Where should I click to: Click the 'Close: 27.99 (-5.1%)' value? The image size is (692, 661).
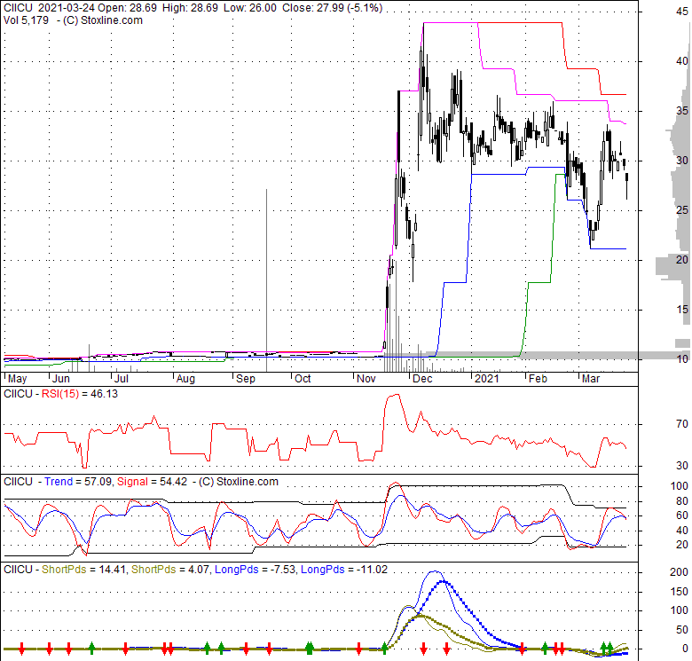[333, 8]
